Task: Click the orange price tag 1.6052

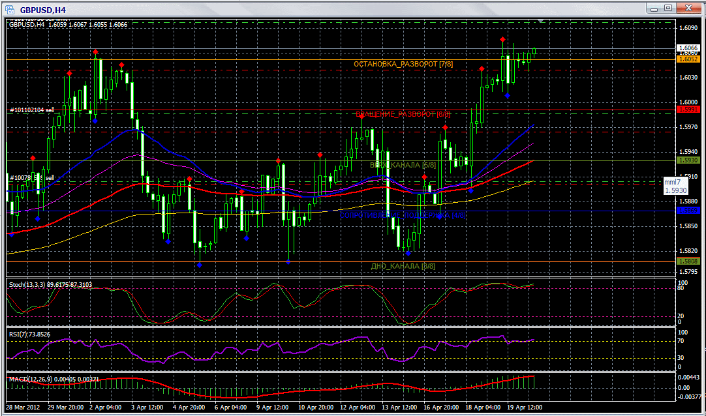Action: coord(688,59)
